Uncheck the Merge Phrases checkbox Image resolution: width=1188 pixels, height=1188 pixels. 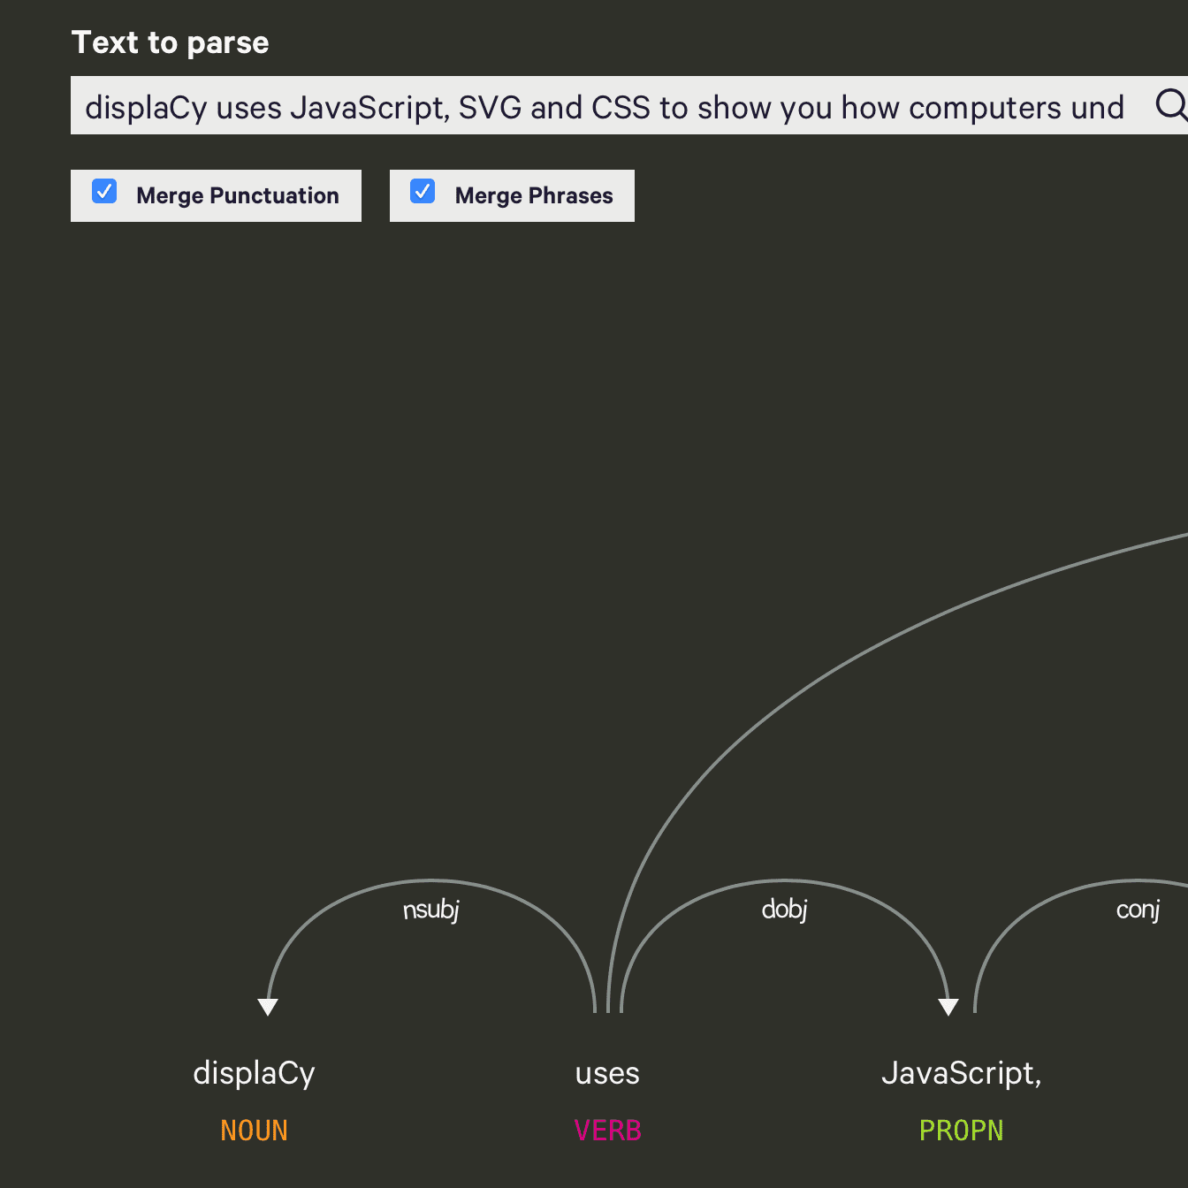click(x=423, y=191)
